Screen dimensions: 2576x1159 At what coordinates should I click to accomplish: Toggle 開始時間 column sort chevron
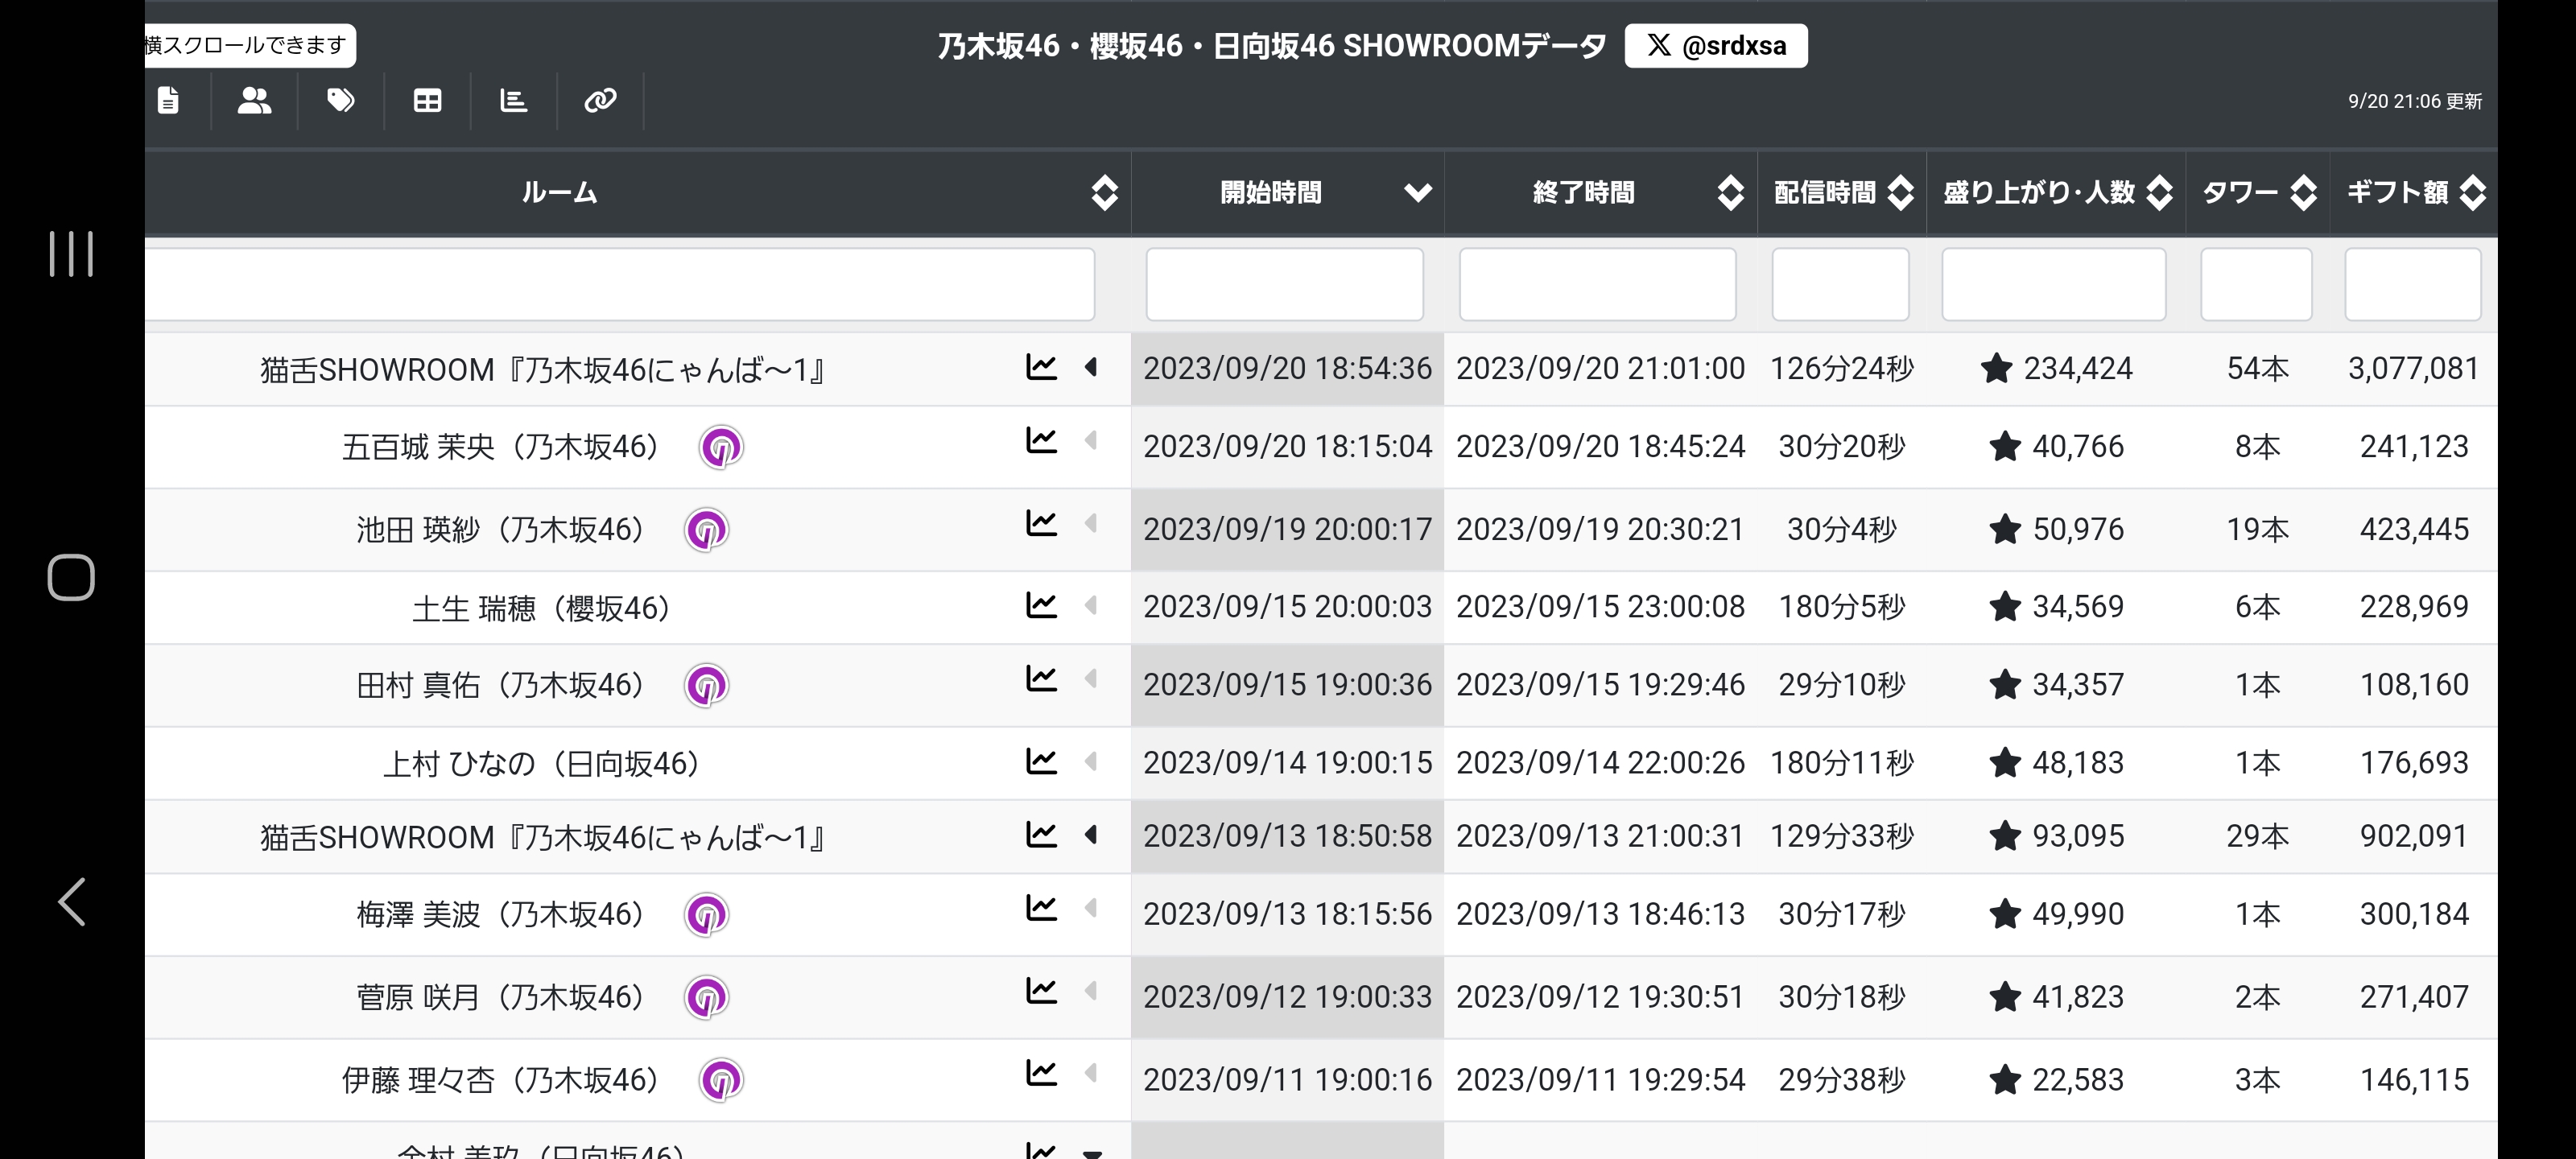tap(1417, 192)
